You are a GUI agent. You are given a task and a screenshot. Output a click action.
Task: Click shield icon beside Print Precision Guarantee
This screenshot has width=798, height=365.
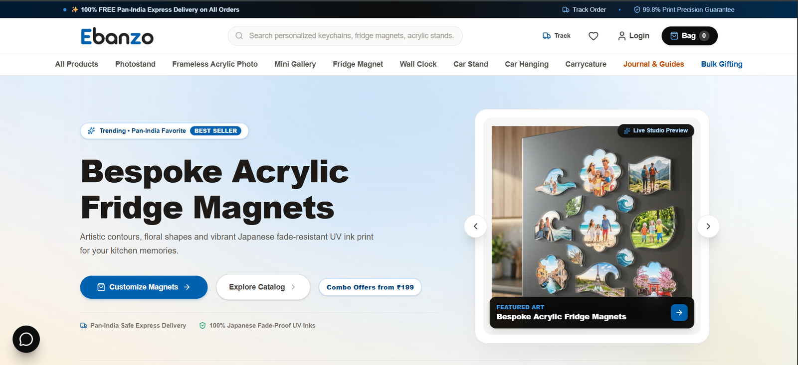[637, 9]
